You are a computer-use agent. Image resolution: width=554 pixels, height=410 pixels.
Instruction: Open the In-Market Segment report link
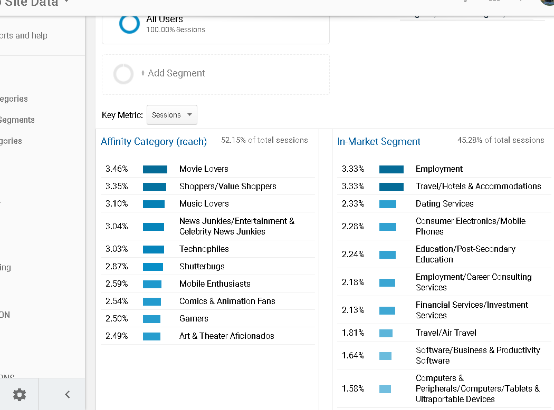click(379, 141)
